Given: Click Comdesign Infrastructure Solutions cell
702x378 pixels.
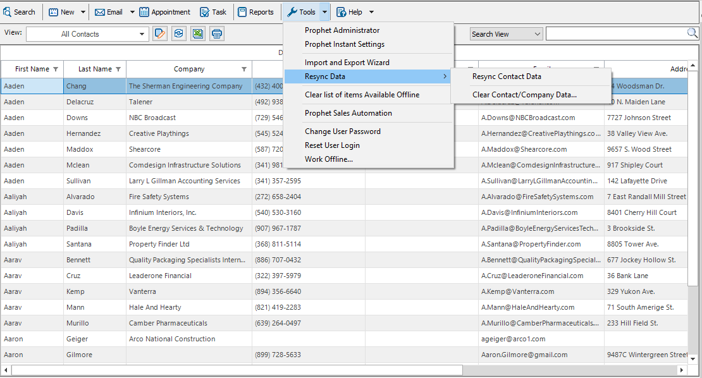Looking at the screenshot, I should coord(189,165).
